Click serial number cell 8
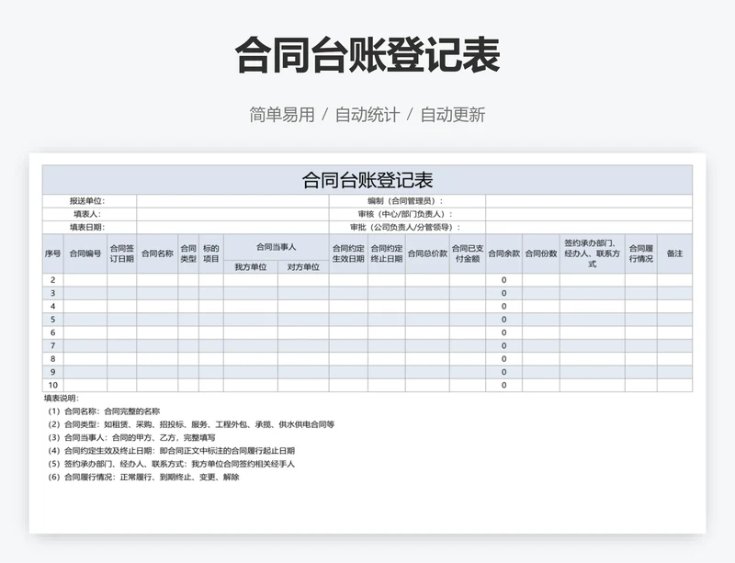 point(53,358)
